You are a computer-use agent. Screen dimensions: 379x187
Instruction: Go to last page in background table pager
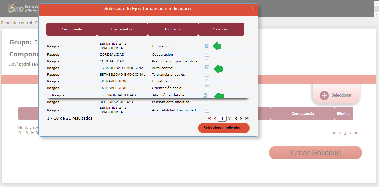356,133
